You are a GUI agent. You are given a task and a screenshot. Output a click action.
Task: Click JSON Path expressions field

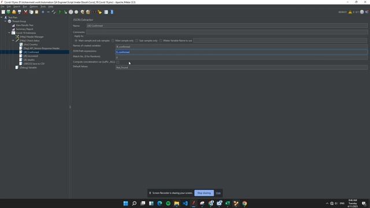click(242, 52)
